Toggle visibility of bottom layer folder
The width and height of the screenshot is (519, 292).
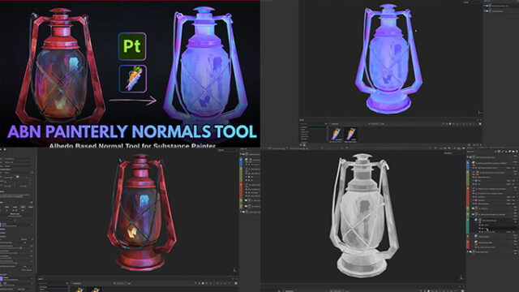tap(470, 251)
